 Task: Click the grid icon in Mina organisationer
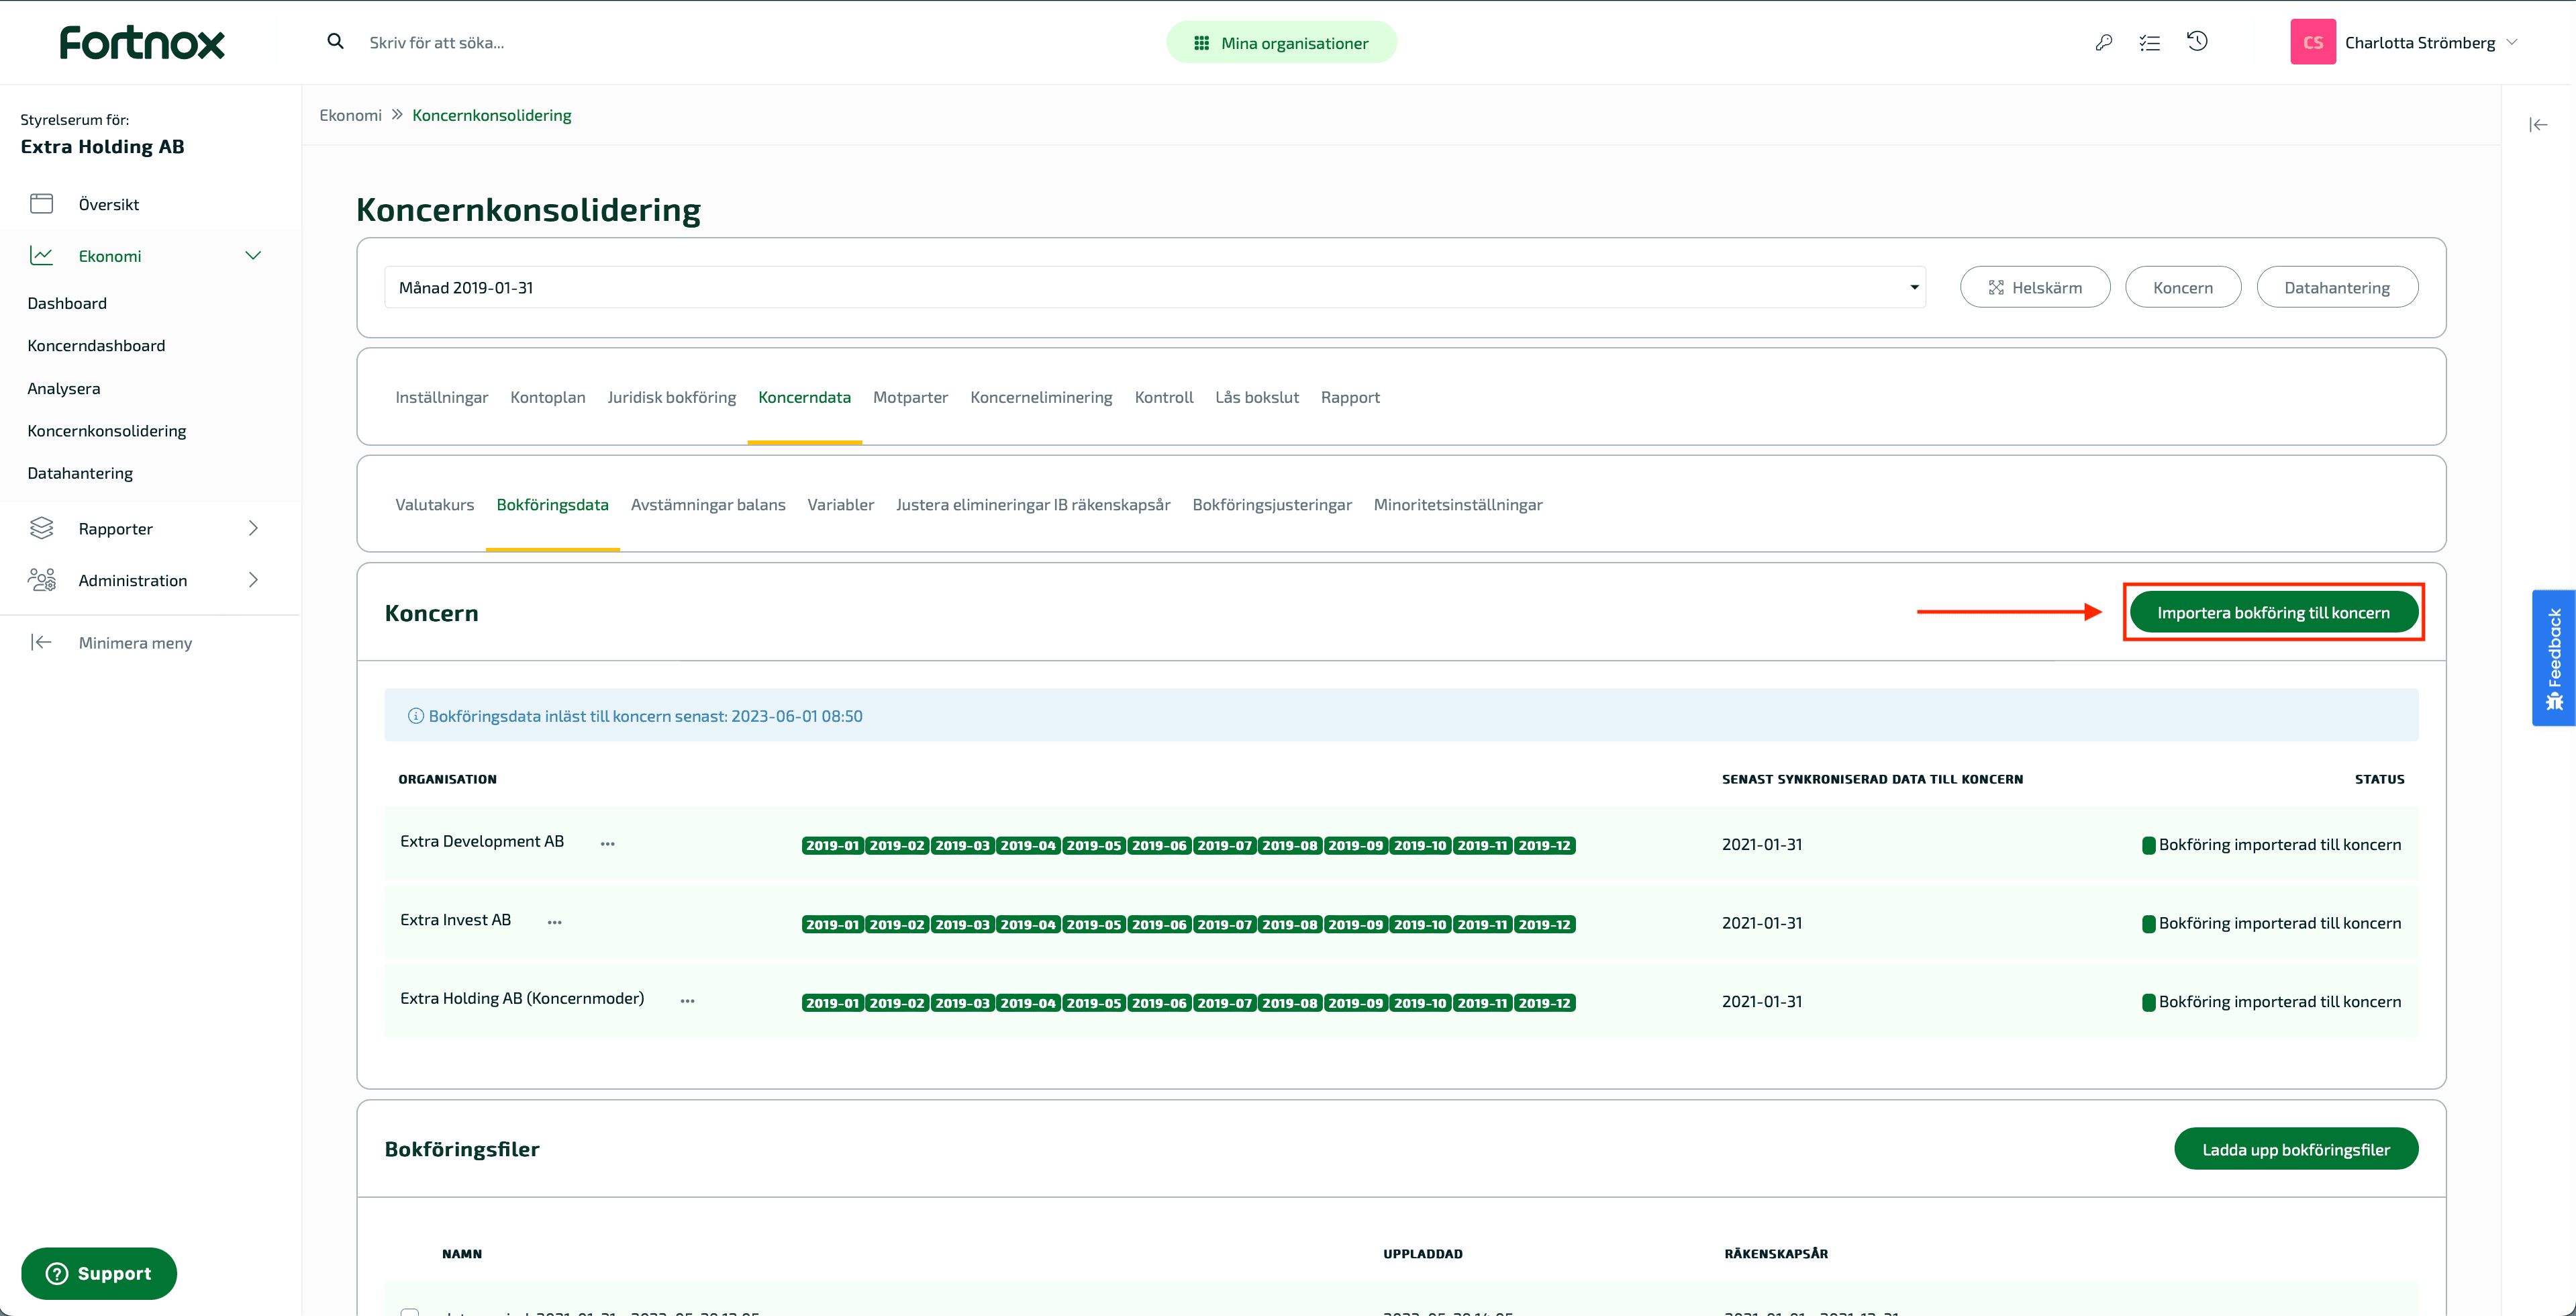[1201, 43]
